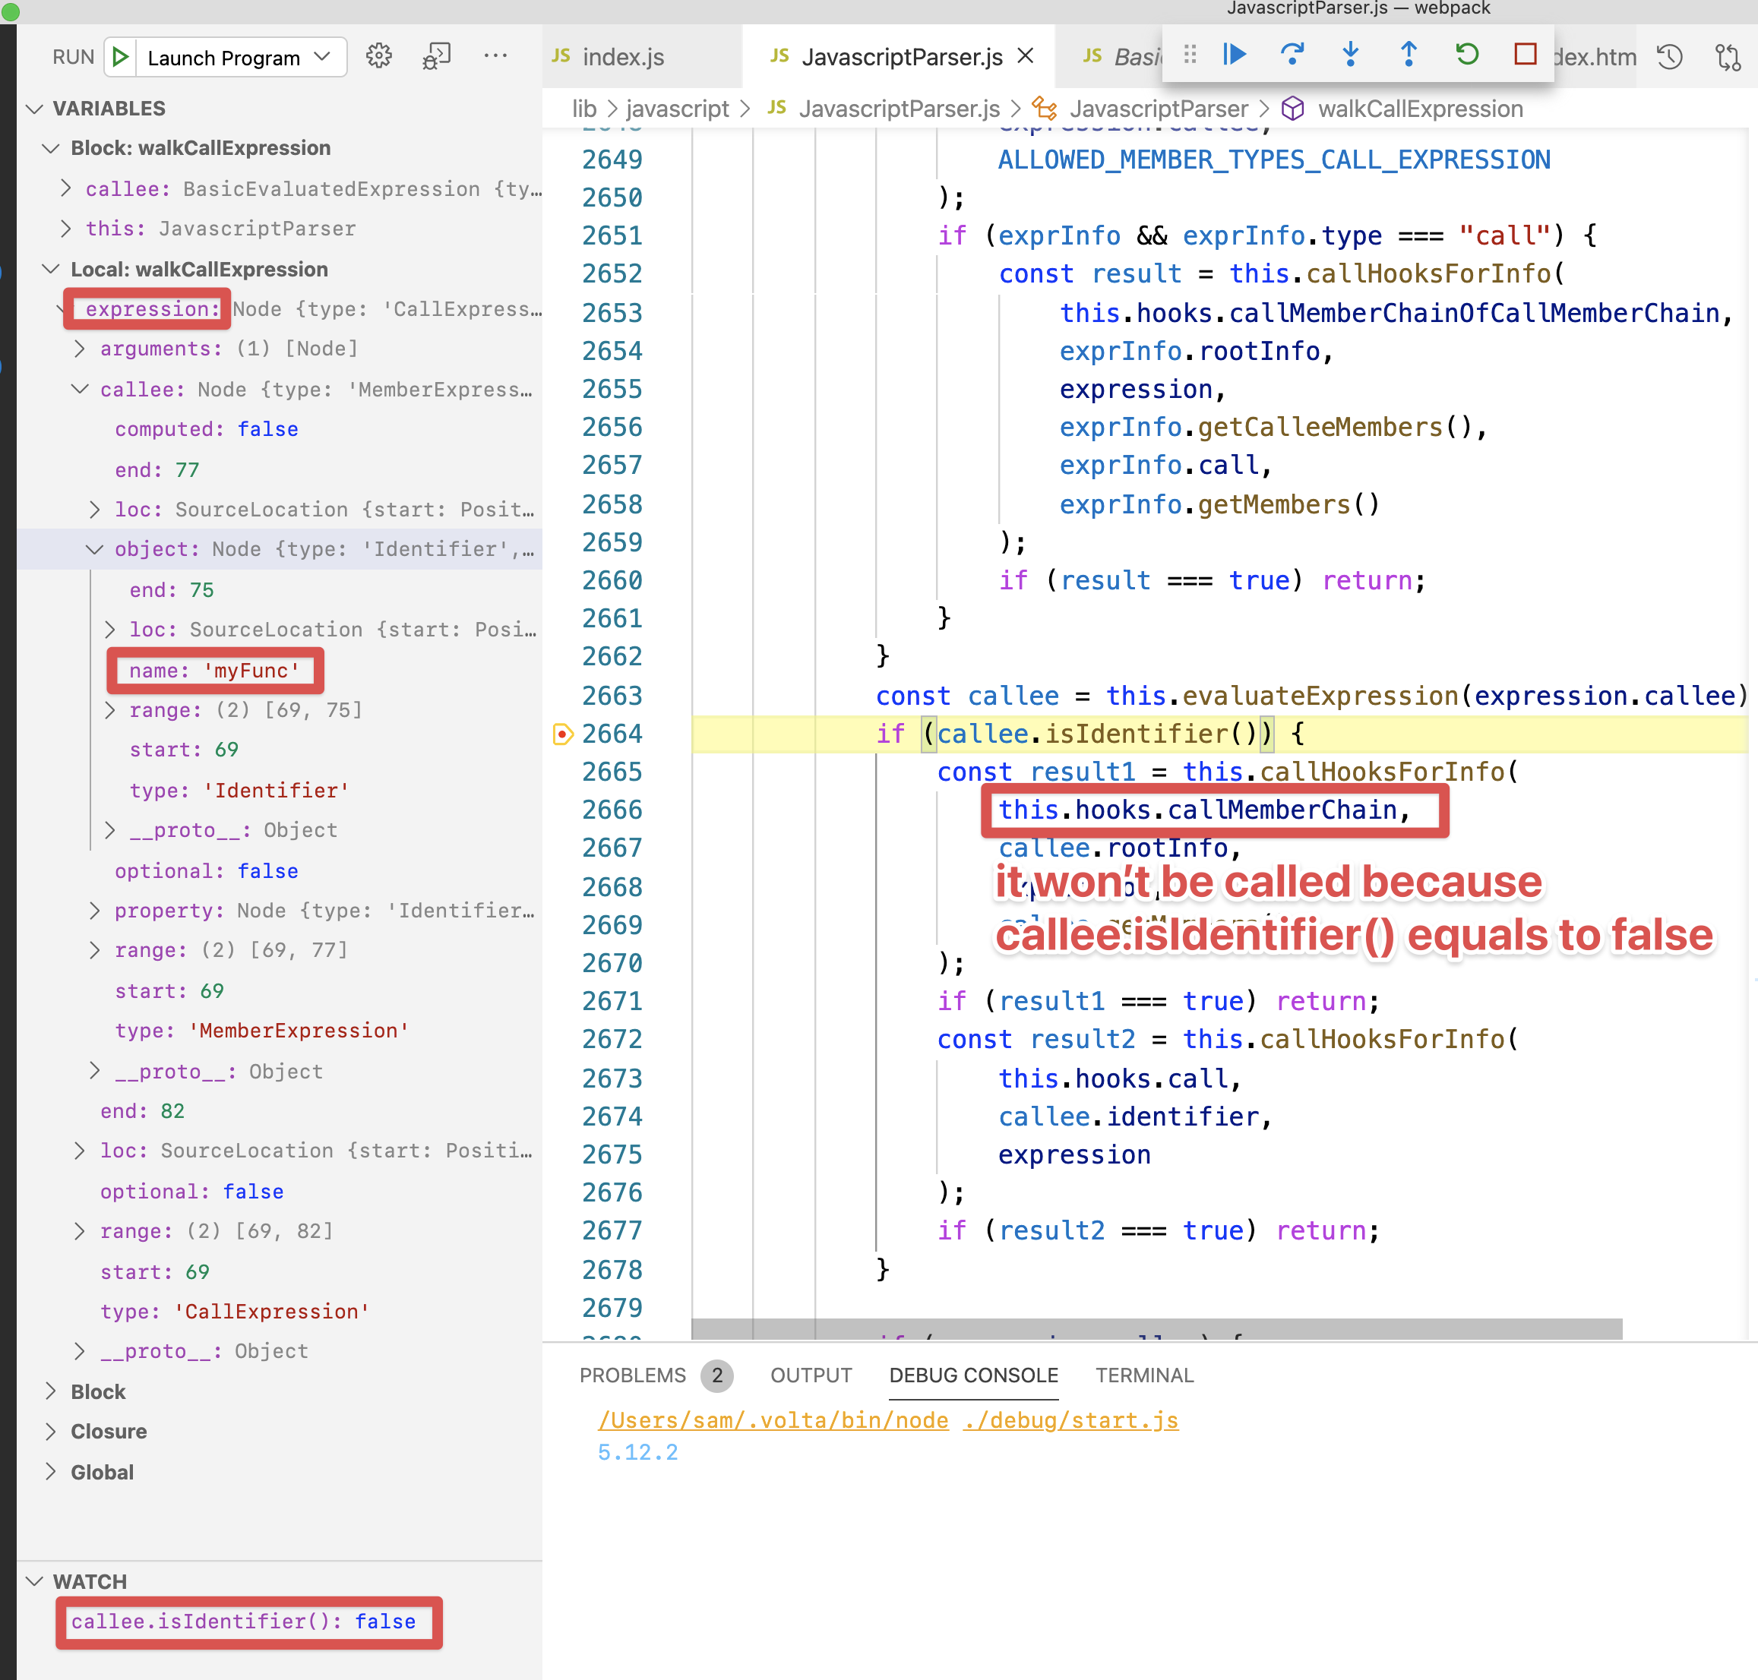Open launch configuration settings via the gear icon

(x=379, y=55)
